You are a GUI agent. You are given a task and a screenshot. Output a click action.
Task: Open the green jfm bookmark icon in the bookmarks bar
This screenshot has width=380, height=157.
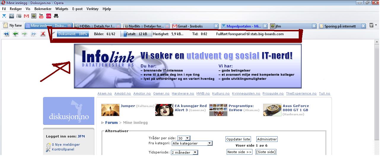coord(34,16)
